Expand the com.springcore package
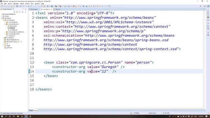 pyautogui.click(x=5, y=22)
